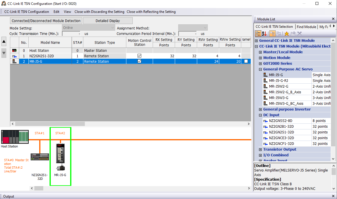
Task: Open the Edit menu
Action: coord(56,12)
